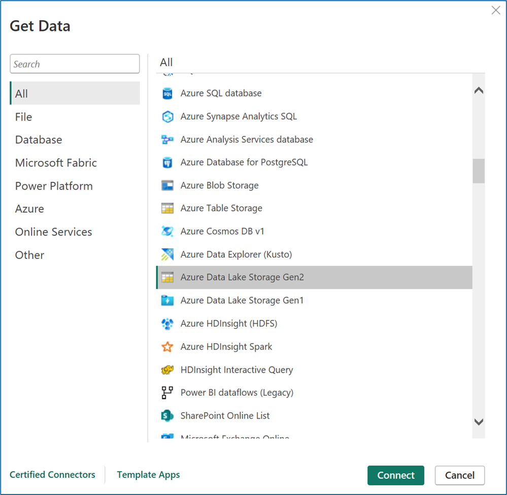Click the Azure Cosmos DB v1 icon

[x=167, y=232]
